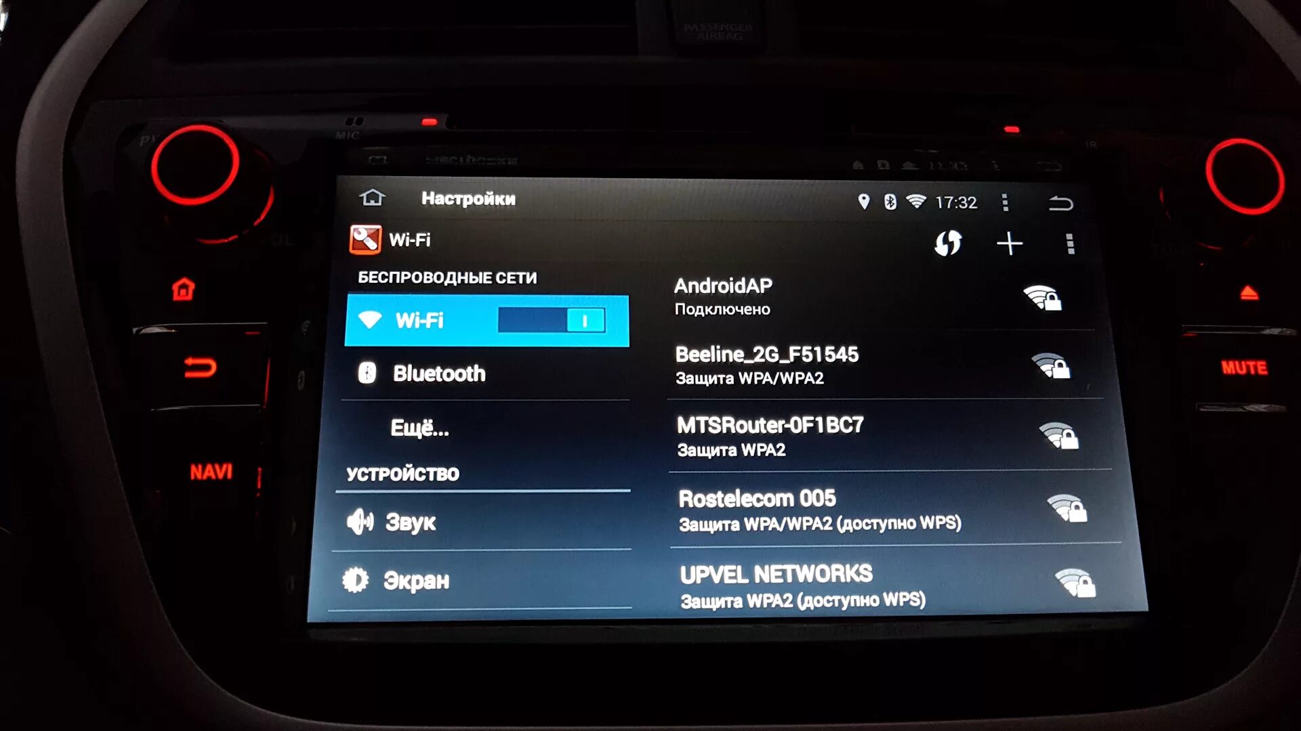Tap the Wi-Fi signal status bar icon
Screen dimensions: 1301x731
[915, 200]
